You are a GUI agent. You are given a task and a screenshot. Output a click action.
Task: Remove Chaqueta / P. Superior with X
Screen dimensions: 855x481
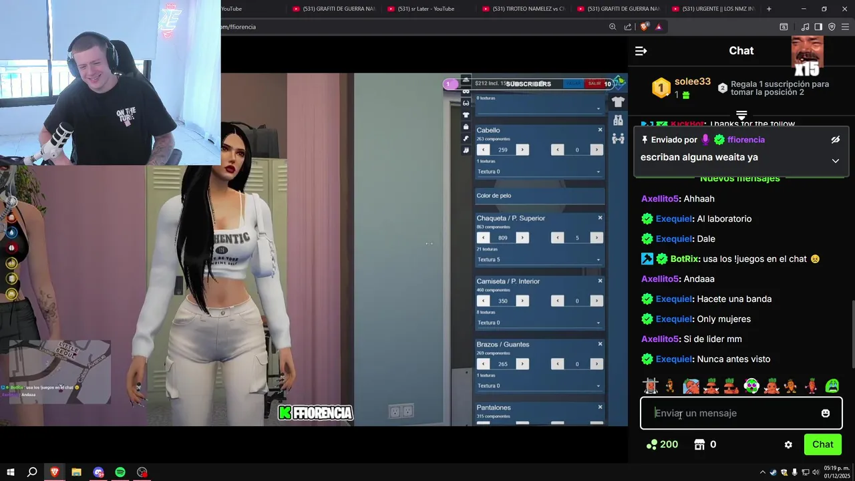(x=600, y=218)
